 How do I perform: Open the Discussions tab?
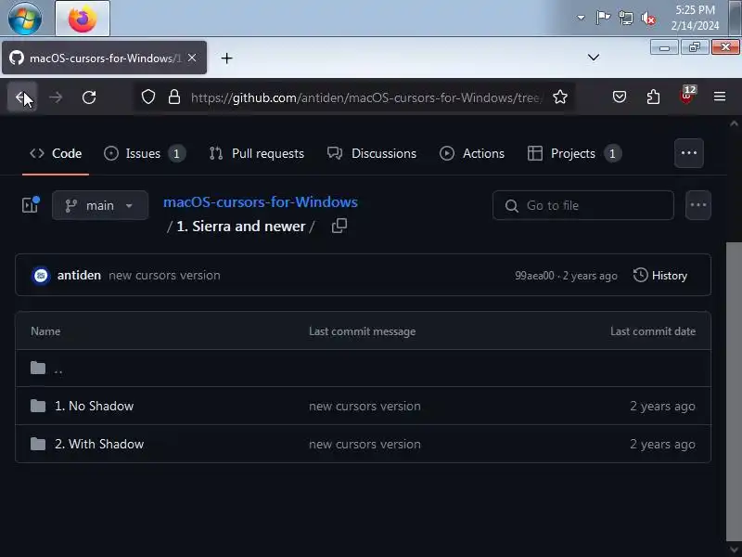point(372,153)
